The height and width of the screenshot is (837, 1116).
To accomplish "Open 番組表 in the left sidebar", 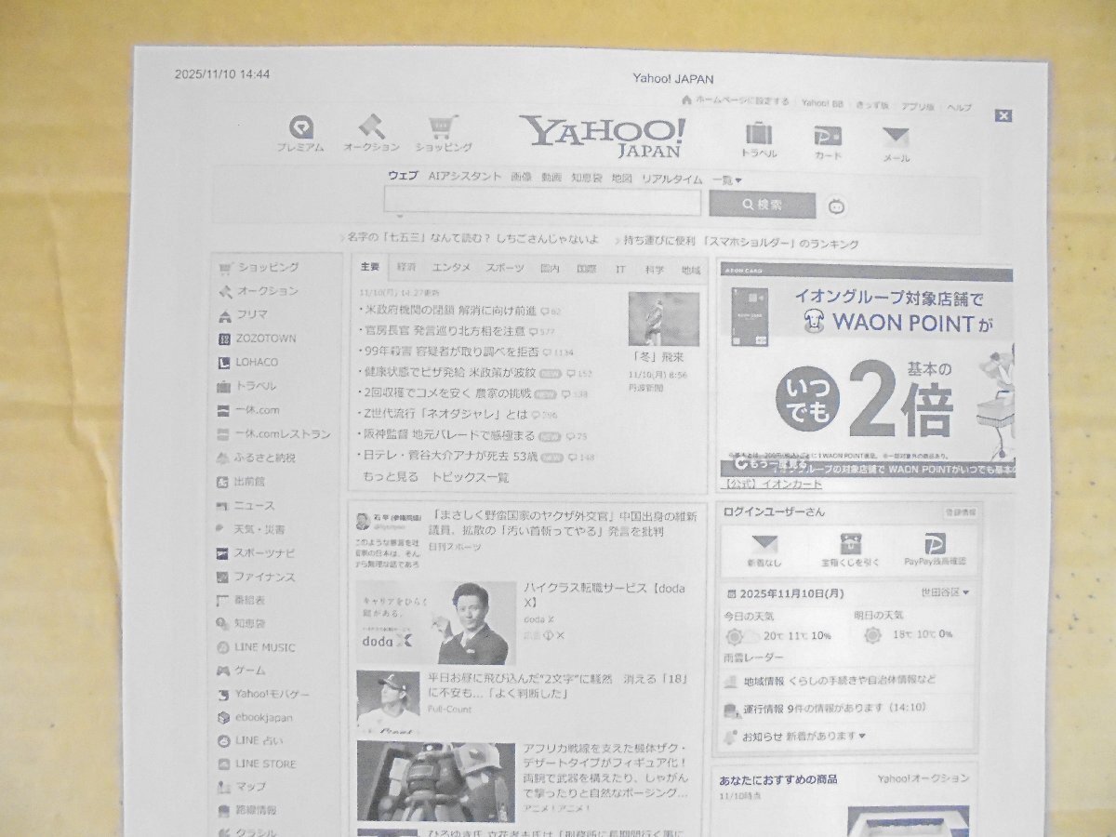I will (240, 600).
